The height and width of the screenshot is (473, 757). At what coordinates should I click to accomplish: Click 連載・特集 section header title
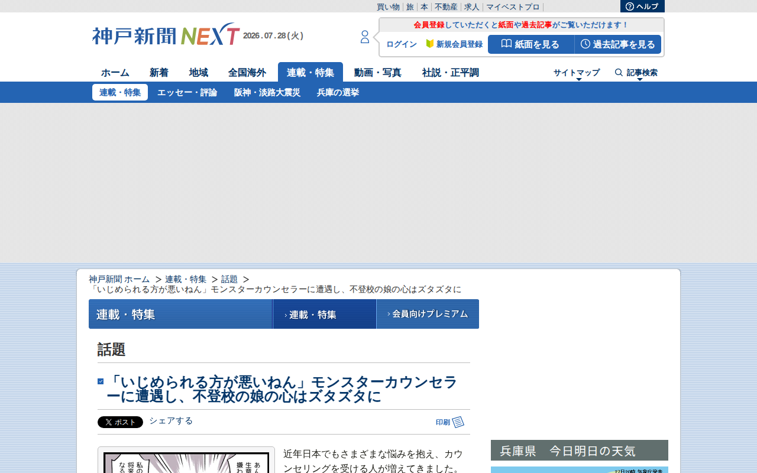coord(126,315)
